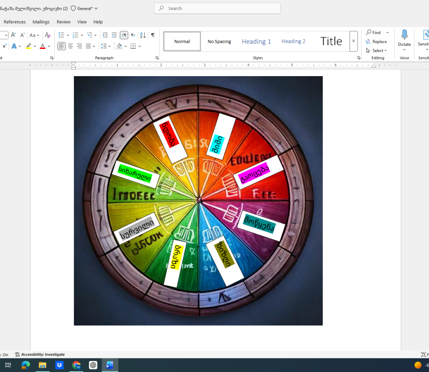This screenshot has width=429, height=372.
Task: Apply bulleted list formatting
Action: click(x=61, y=35)
